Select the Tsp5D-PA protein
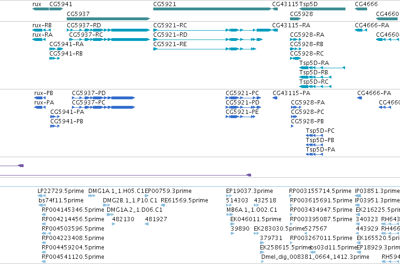Viewport: 400px width, 264px height. tap(314, 155)
